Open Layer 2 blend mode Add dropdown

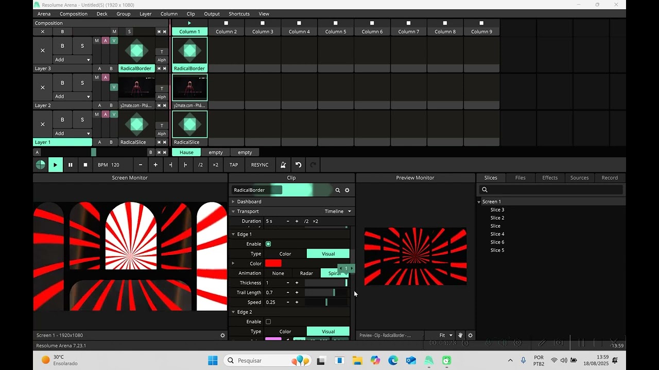click(x=73, y=97)
